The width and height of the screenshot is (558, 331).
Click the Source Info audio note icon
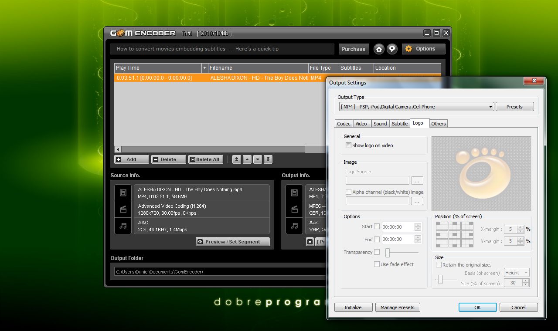click(123, 226)
